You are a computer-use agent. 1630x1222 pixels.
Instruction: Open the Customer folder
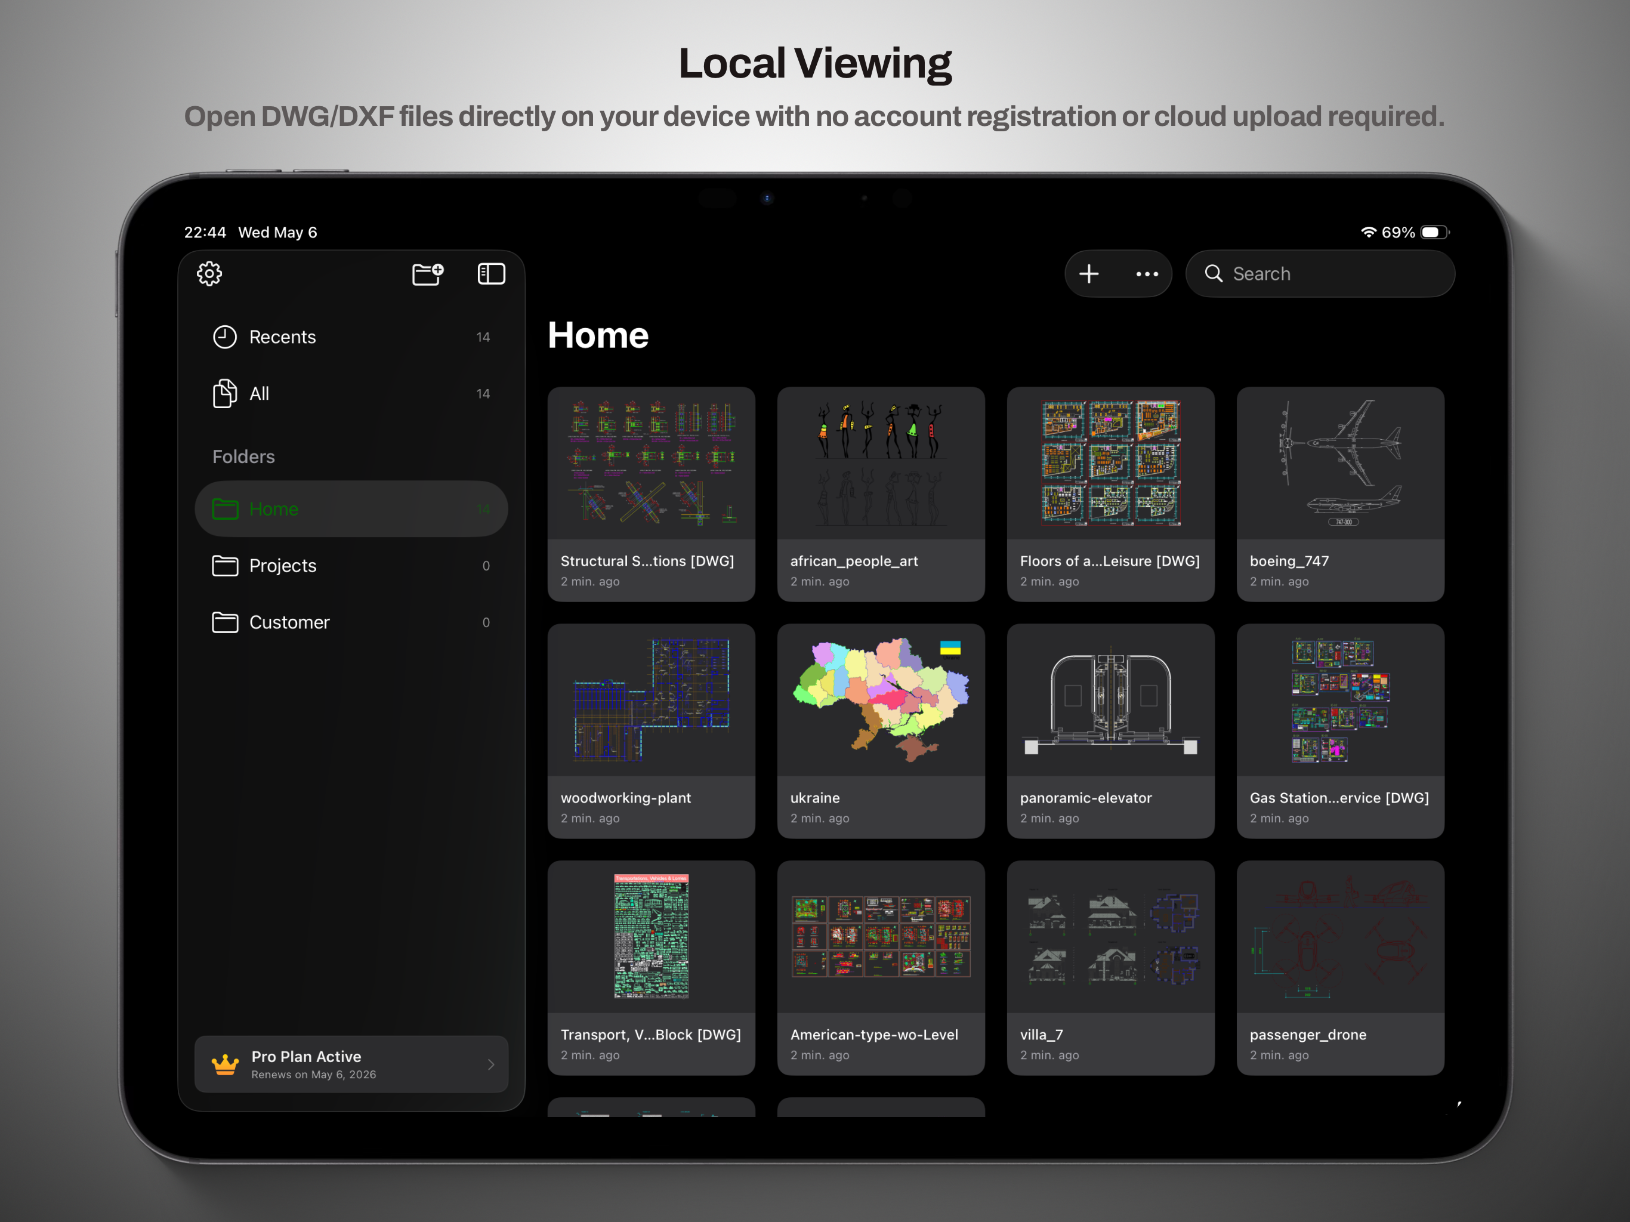[351, 622]
